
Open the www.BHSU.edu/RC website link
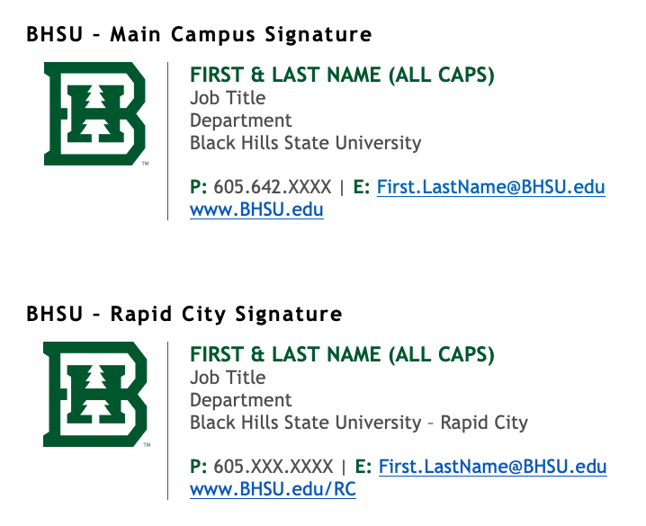(273, 489)
